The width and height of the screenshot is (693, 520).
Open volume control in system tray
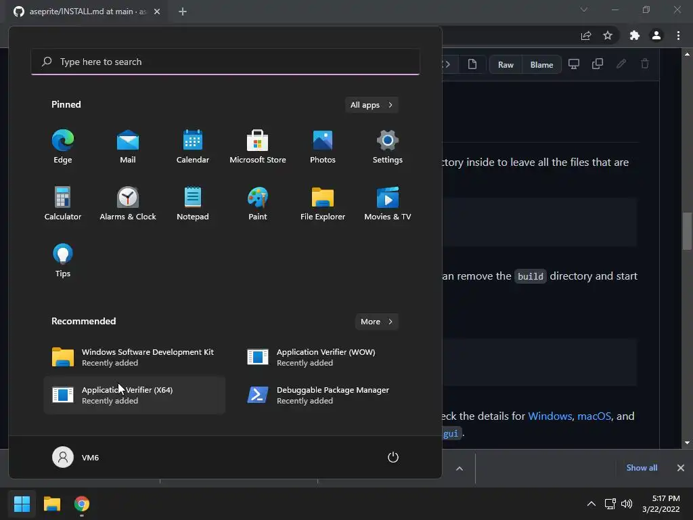coord(627,504)
